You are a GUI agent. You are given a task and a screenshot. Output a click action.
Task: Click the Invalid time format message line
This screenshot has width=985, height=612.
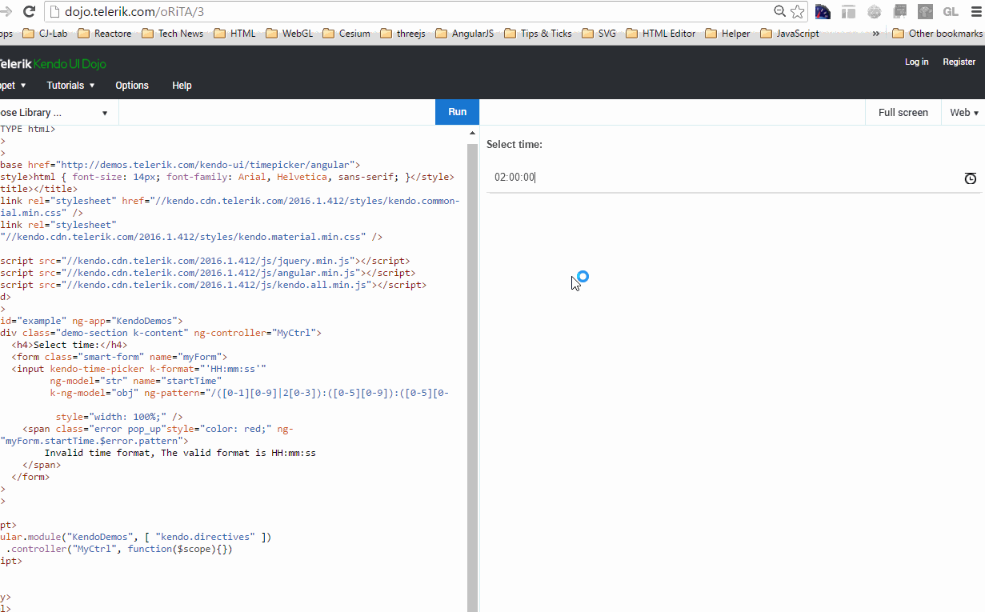[x=180, y=453]
